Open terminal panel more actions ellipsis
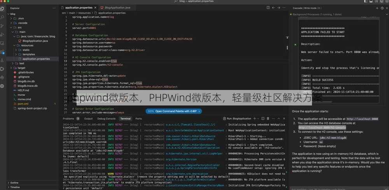The height and width of the screenshot is (190, 389). pos(273,119)
